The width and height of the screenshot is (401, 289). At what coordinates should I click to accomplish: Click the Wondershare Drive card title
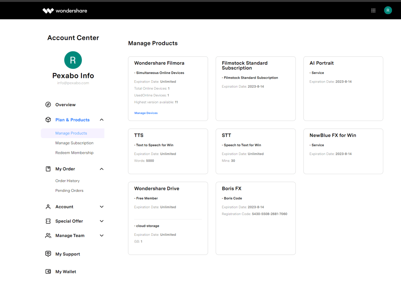[x=156, y=189]
